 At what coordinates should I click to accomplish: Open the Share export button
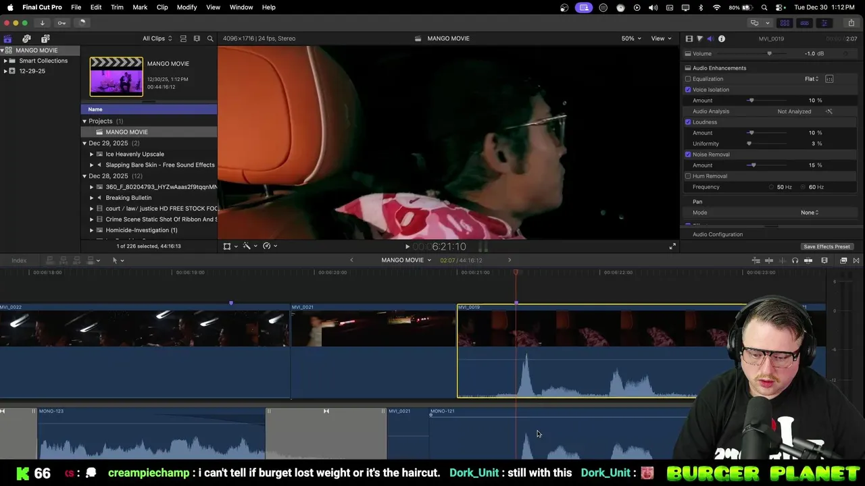point(851,23)
